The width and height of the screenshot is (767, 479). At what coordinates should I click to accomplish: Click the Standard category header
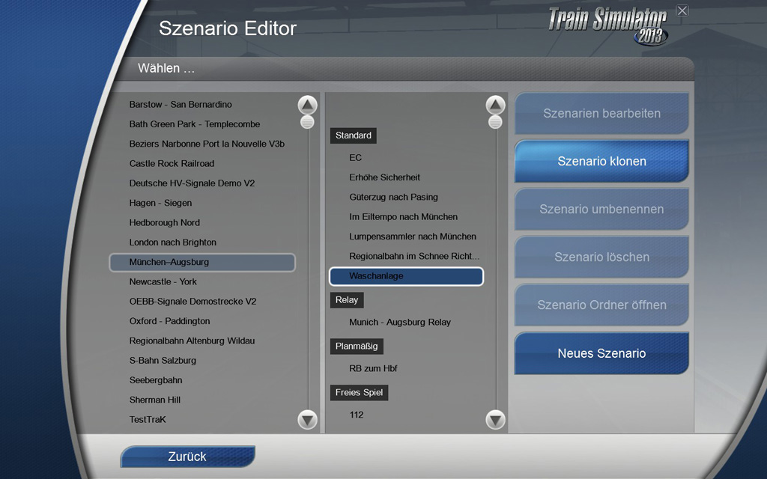tap(354, 135)
